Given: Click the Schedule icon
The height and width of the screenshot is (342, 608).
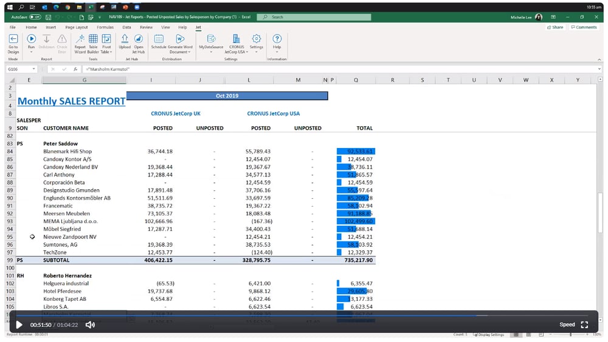Looking at the screenshot, I should coord(159,39).
